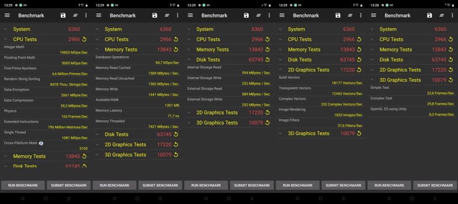Rerun 3D Graphics Tests on screen showing Image Filters
This screenshot has width=458, height=204.
point(359,133)
